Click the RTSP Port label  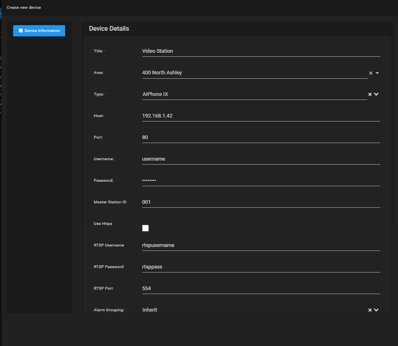click(103, 288)
